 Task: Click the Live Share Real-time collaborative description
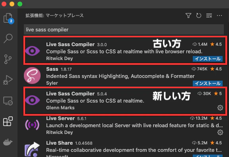click(x=134, y=150)
